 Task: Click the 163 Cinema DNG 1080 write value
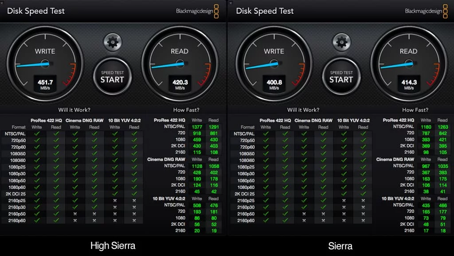click(426, 179)
